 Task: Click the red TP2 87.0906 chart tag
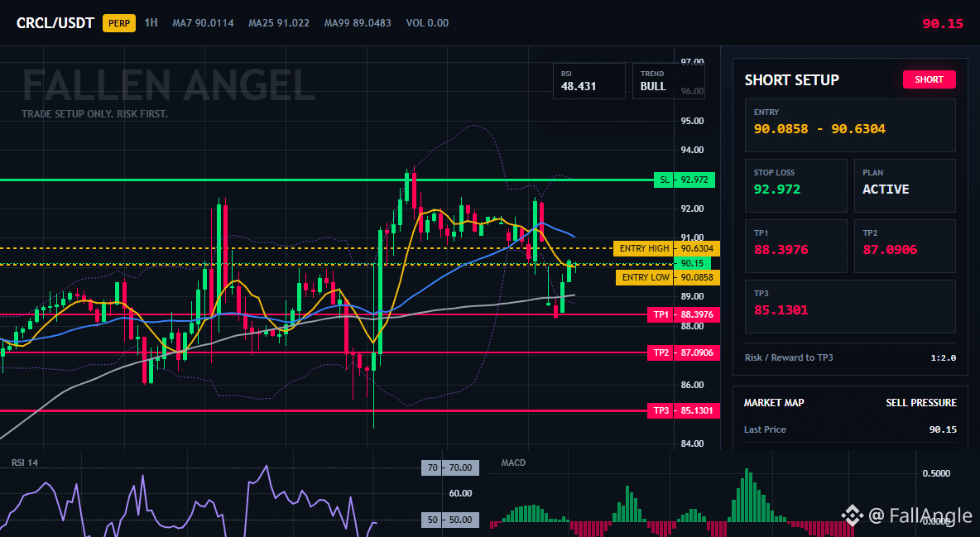(684, 352)
